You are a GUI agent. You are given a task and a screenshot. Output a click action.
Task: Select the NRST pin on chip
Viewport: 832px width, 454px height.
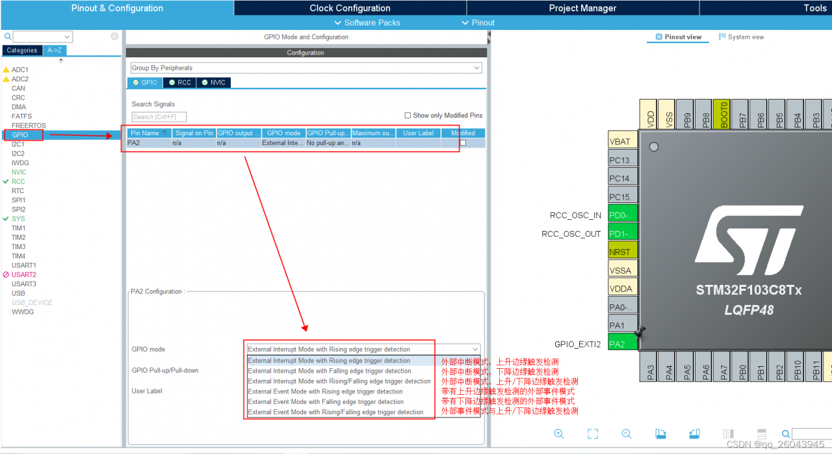(623, 251)
